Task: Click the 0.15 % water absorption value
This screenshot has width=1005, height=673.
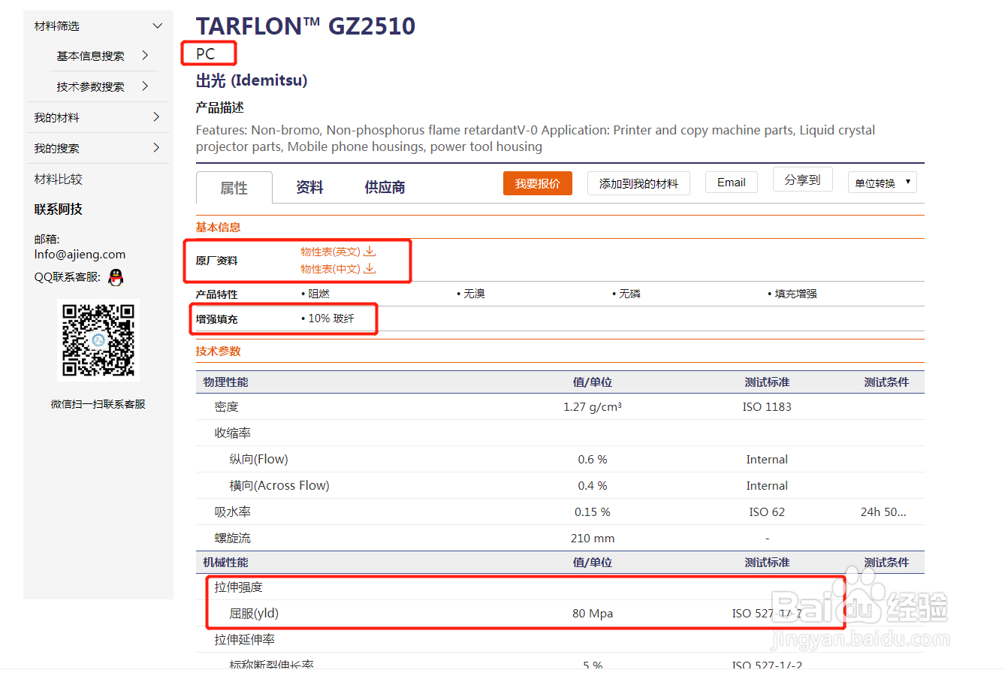Action: point(593,512)
